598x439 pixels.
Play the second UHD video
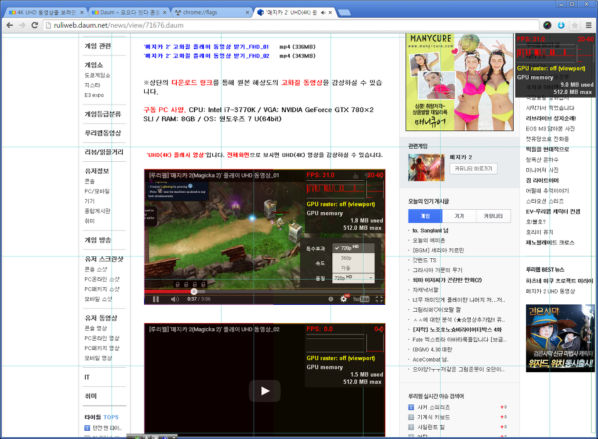(265, 391)
